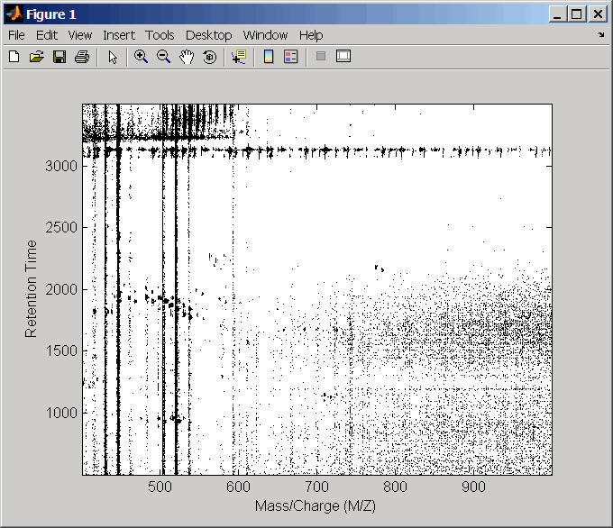Click the New Figure icon
Image resolution: width=613 pixels, height=528 pixels.
14,57
